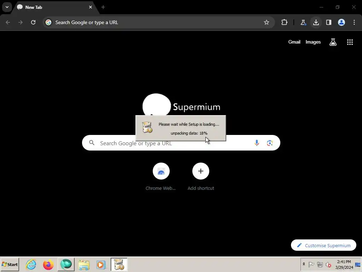Open the Images link
Screen dimensions: 362x272
tap(313, 42)
